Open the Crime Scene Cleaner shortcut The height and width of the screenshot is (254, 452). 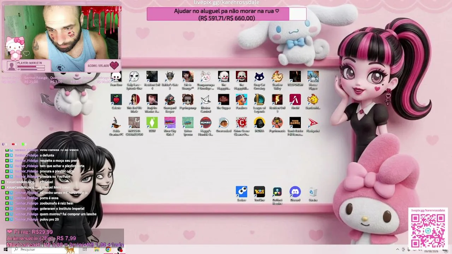point(242,127)
